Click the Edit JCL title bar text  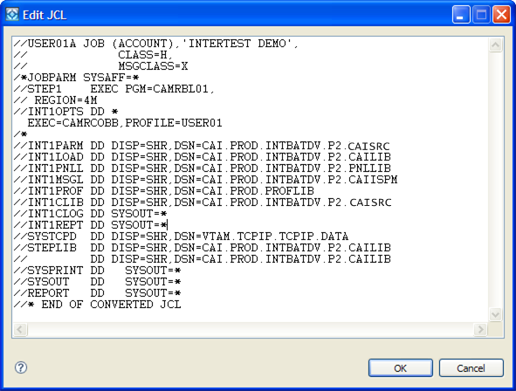(x=45, y=15)
